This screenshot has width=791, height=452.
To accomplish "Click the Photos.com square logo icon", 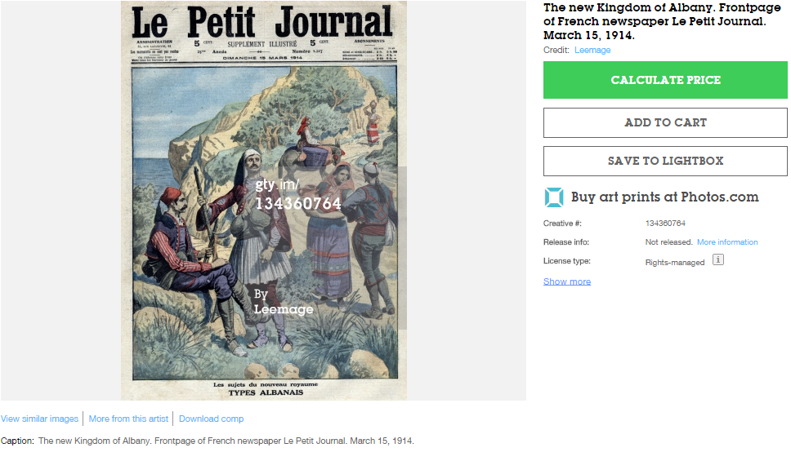I will pyautogui.click(x=554, y=197).
